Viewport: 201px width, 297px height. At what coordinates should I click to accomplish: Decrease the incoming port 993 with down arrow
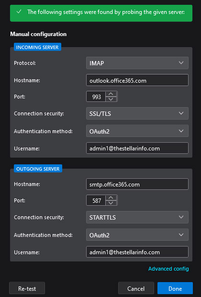pyautogui.click(x=111, y=99)
